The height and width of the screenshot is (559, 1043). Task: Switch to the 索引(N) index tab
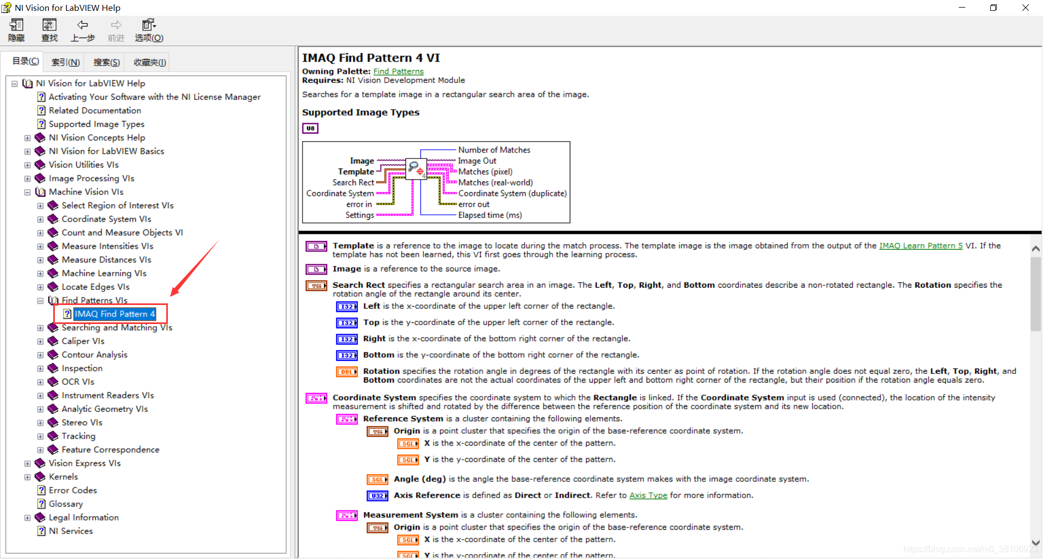point(66,62)
